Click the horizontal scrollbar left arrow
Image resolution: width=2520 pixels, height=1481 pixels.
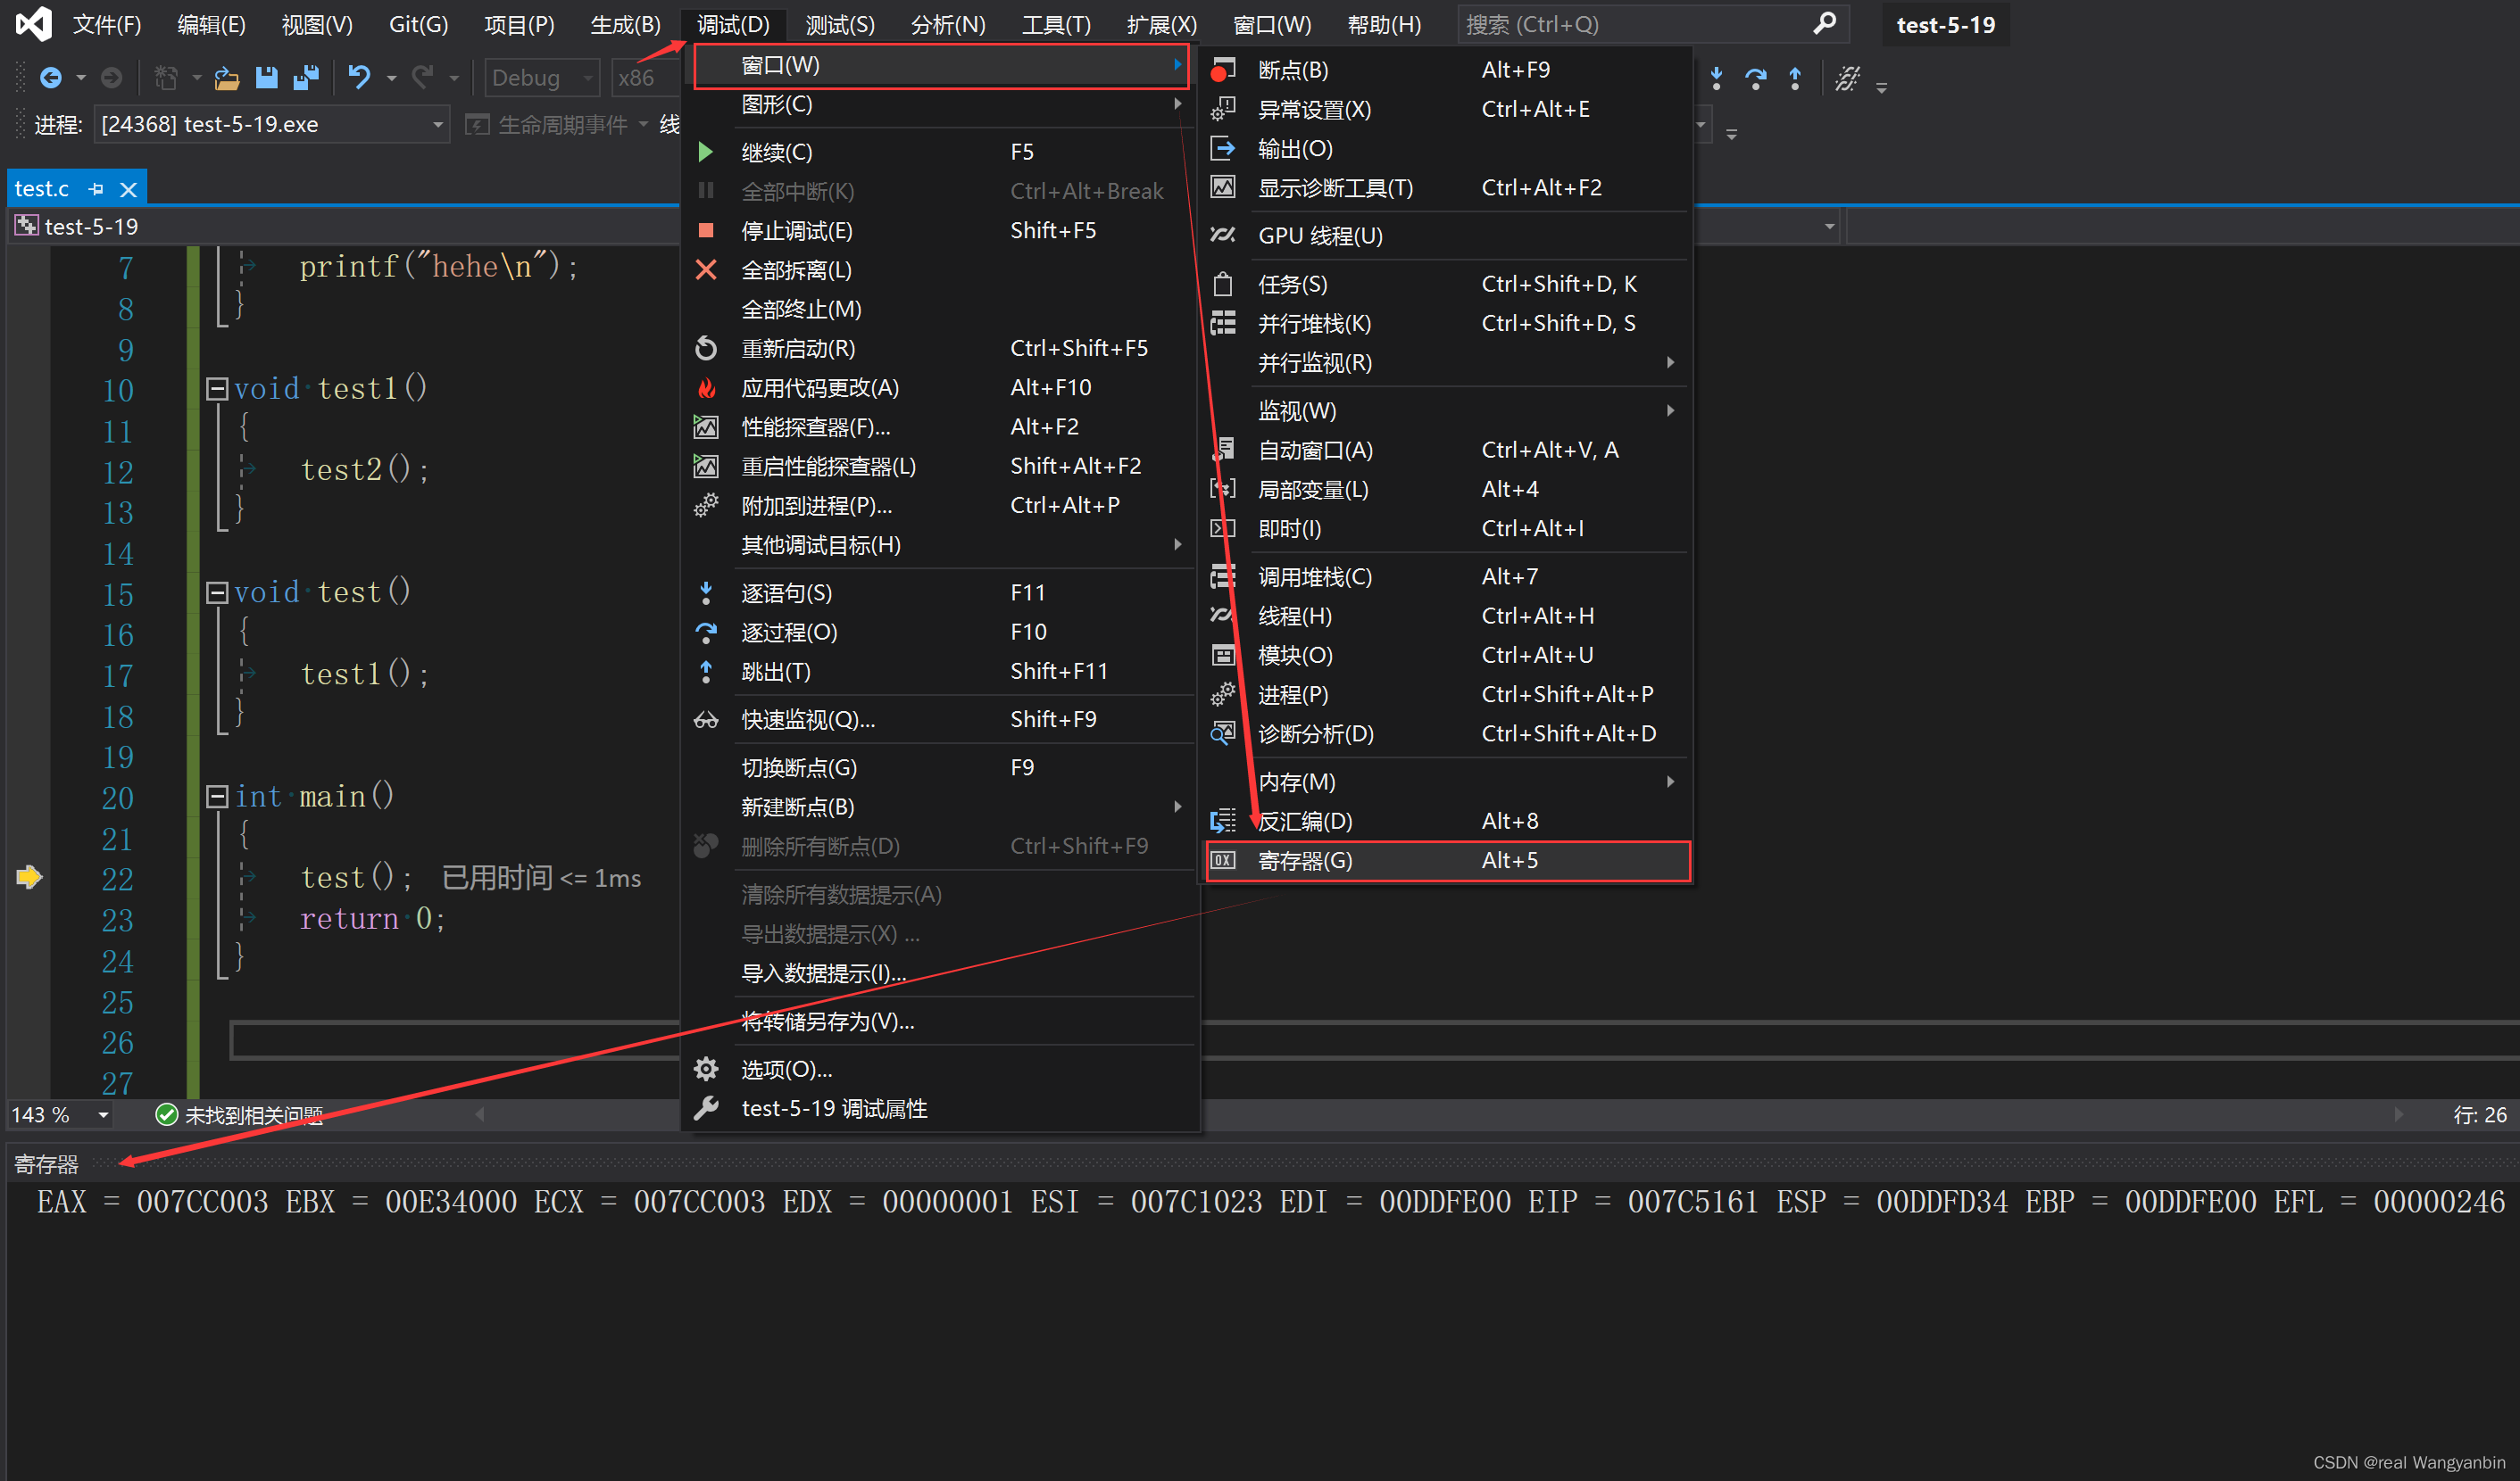coord(480,1114)
